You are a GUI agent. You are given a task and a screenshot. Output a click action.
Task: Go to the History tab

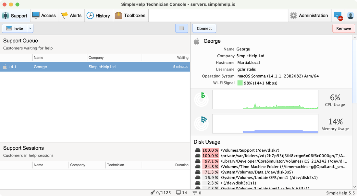point(99,16)
